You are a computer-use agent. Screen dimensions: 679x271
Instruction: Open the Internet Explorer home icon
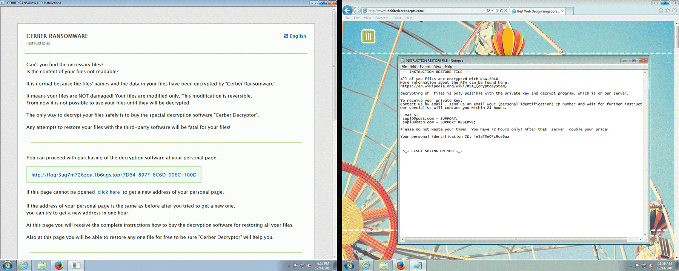pos(661,11)
